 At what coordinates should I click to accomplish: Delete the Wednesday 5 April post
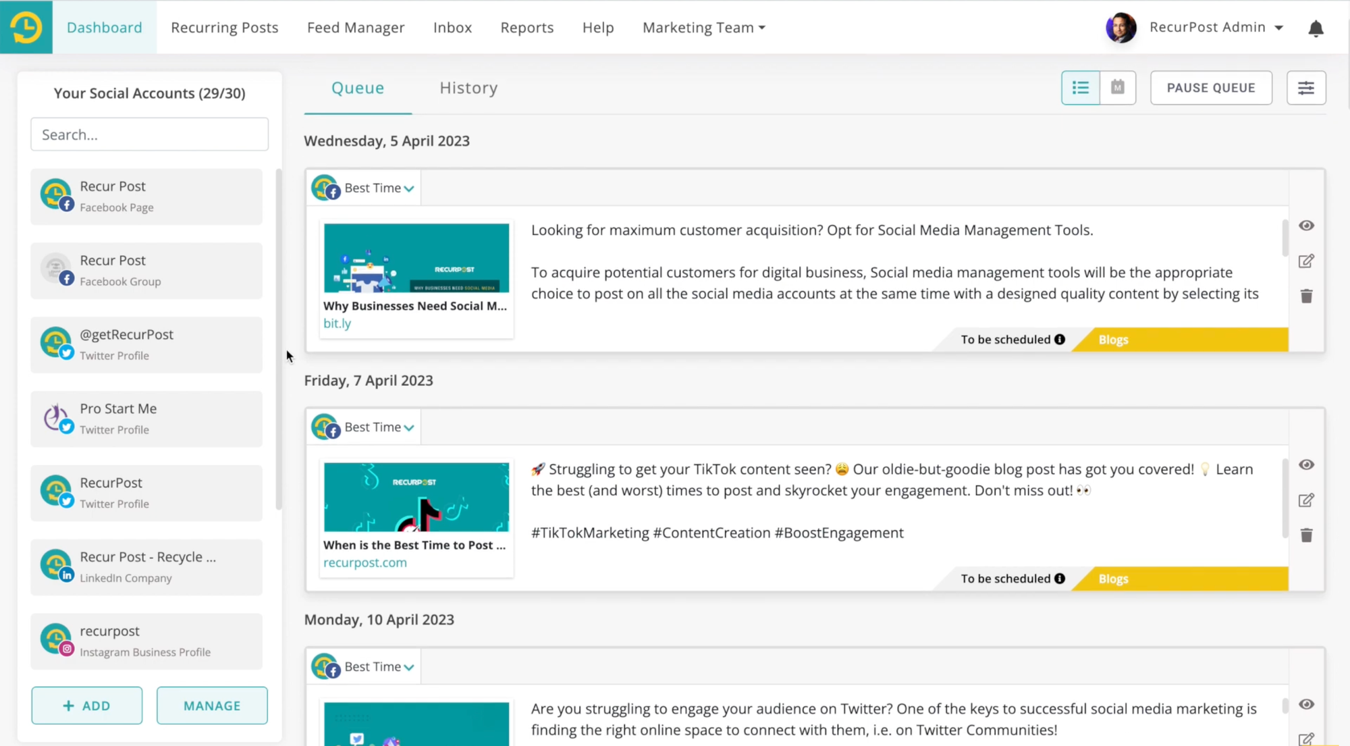1306,296
